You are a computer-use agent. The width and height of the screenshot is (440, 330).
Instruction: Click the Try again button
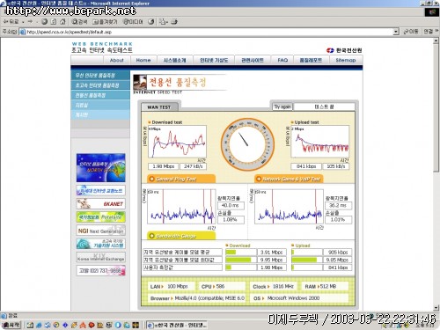click(282, 106)
